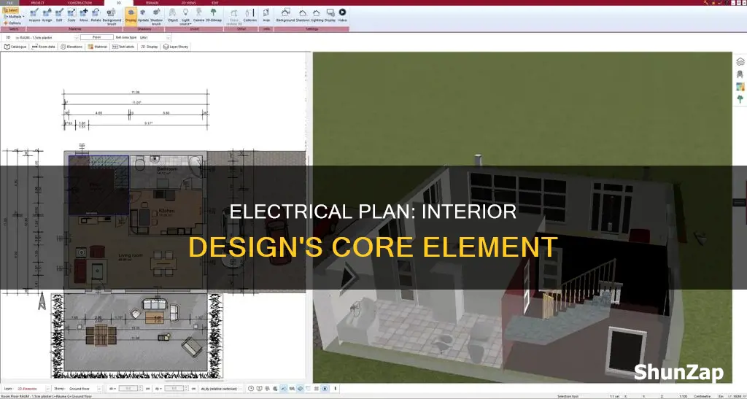Screen dimensions: 747x399
Task: Click the Collision check tool
Action: click(250, 15)
